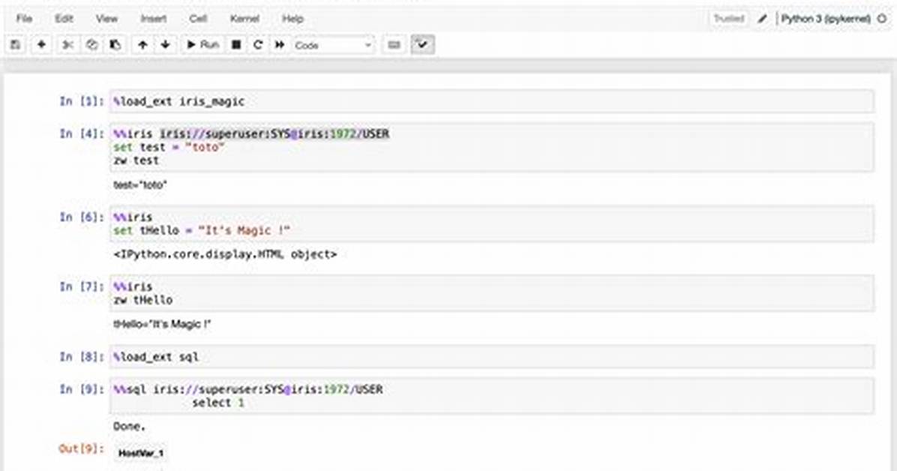Interrupt the kernel with stop icon

(235, 45)
